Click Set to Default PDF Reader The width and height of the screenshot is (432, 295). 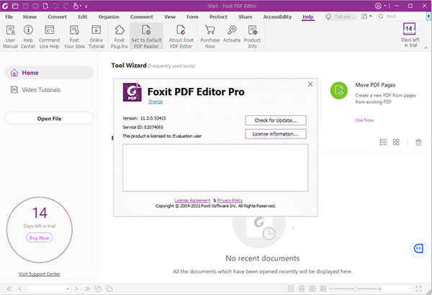[x=146, y=36]
